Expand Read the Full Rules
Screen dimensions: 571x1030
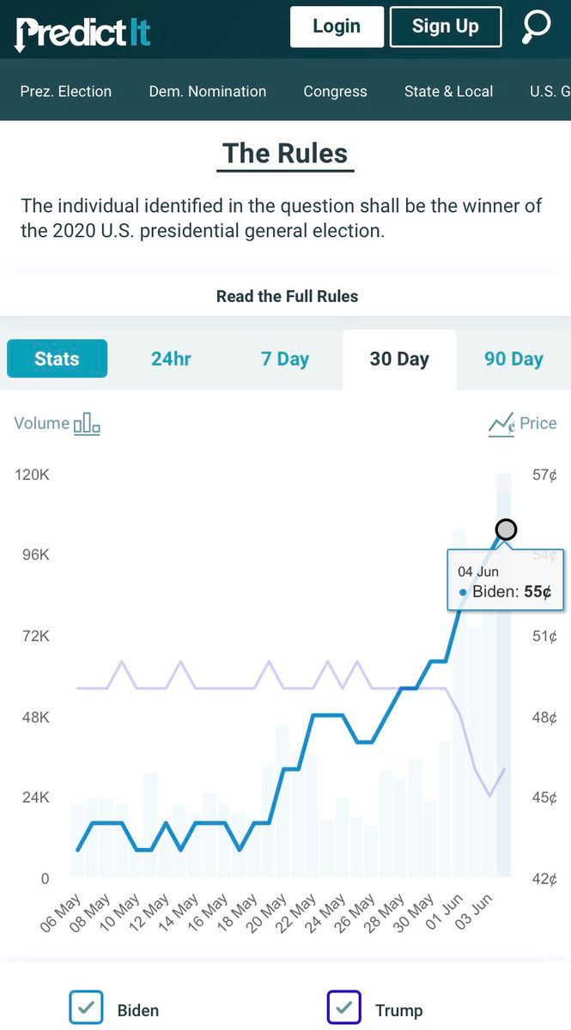[287, 296]
